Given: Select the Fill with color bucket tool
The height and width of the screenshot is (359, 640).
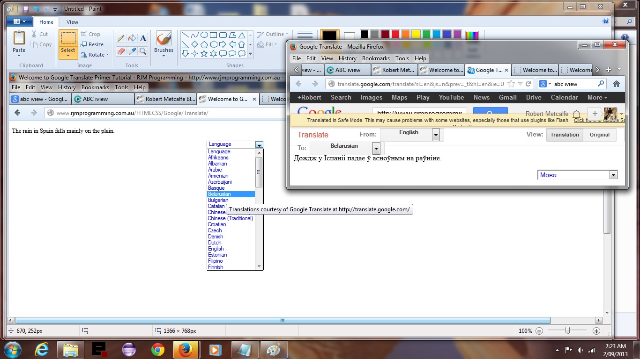Looking at the screenshot, I should 132,38.
